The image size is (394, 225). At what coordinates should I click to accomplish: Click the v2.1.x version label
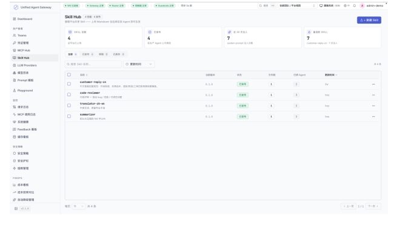tap(25, 209)
